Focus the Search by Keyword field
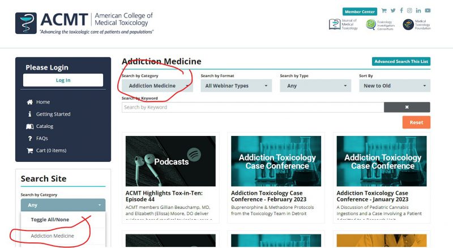The height and width of the screenshot is (248, 453). [253, 107]
